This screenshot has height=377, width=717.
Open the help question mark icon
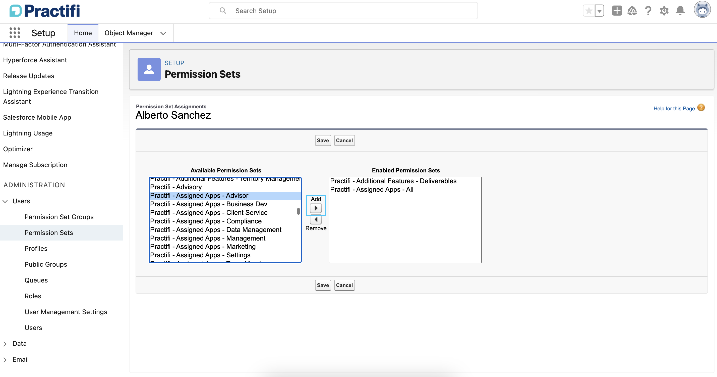(x=648, y=11)
